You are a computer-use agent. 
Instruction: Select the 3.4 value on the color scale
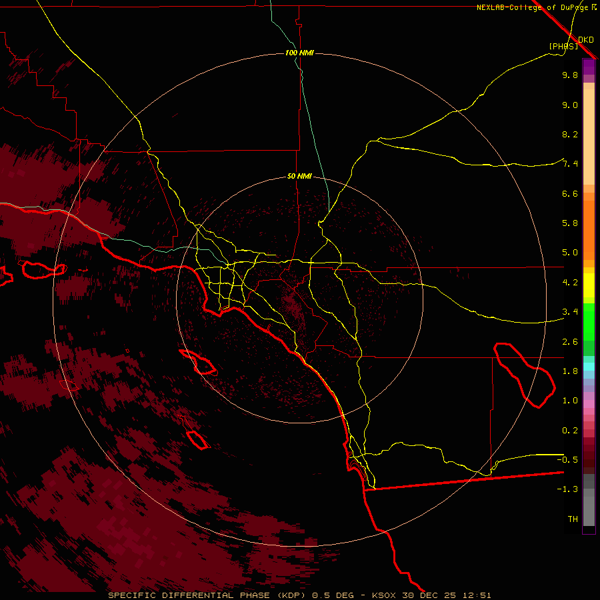click(570, 312)
